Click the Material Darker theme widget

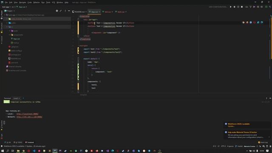[x=249, y=146]
